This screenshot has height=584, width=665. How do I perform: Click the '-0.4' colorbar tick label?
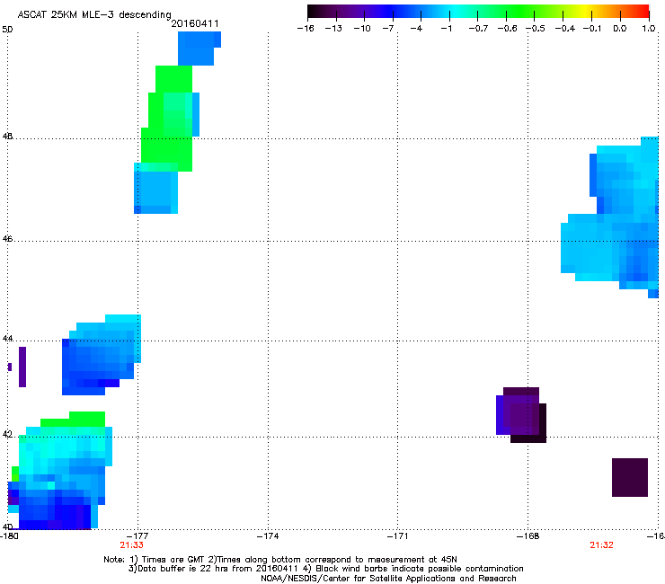click(x=565, y=29)
